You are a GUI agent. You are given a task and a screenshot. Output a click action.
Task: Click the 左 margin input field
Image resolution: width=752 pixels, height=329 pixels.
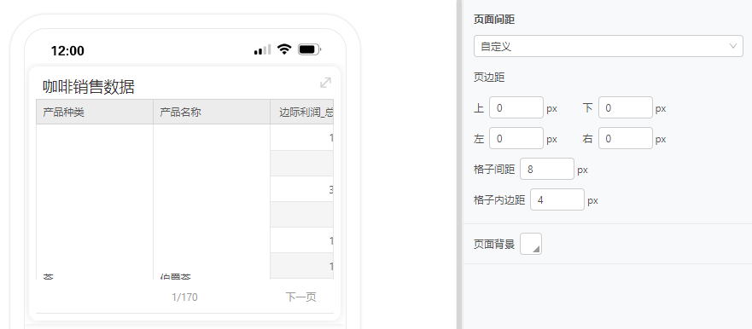[x=516, y=138]
